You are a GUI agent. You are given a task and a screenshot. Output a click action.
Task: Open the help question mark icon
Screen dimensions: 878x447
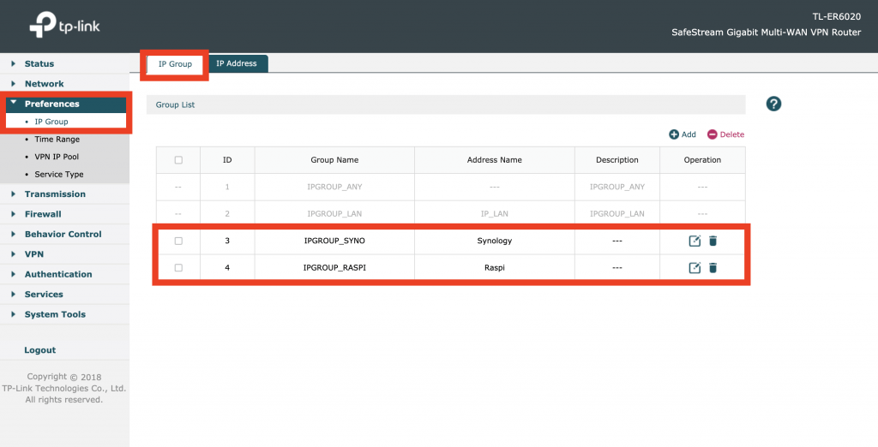coord(773,104)
